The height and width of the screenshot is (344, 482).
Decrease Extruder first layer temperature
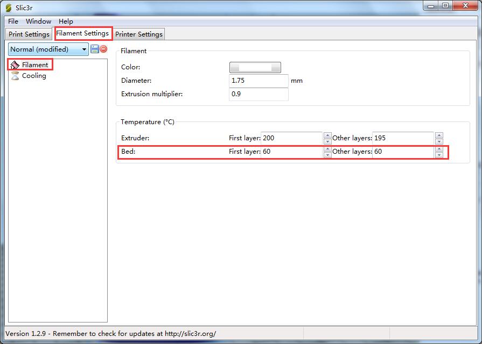[327, 141]
